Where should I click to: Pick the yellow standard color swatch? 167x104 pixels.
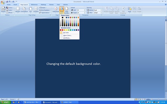[67, 30]
